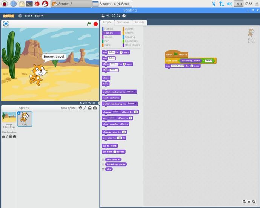Select the Stage backdrop thumbnail
This screenshot has width=260, height=208.
coord(9,117)
